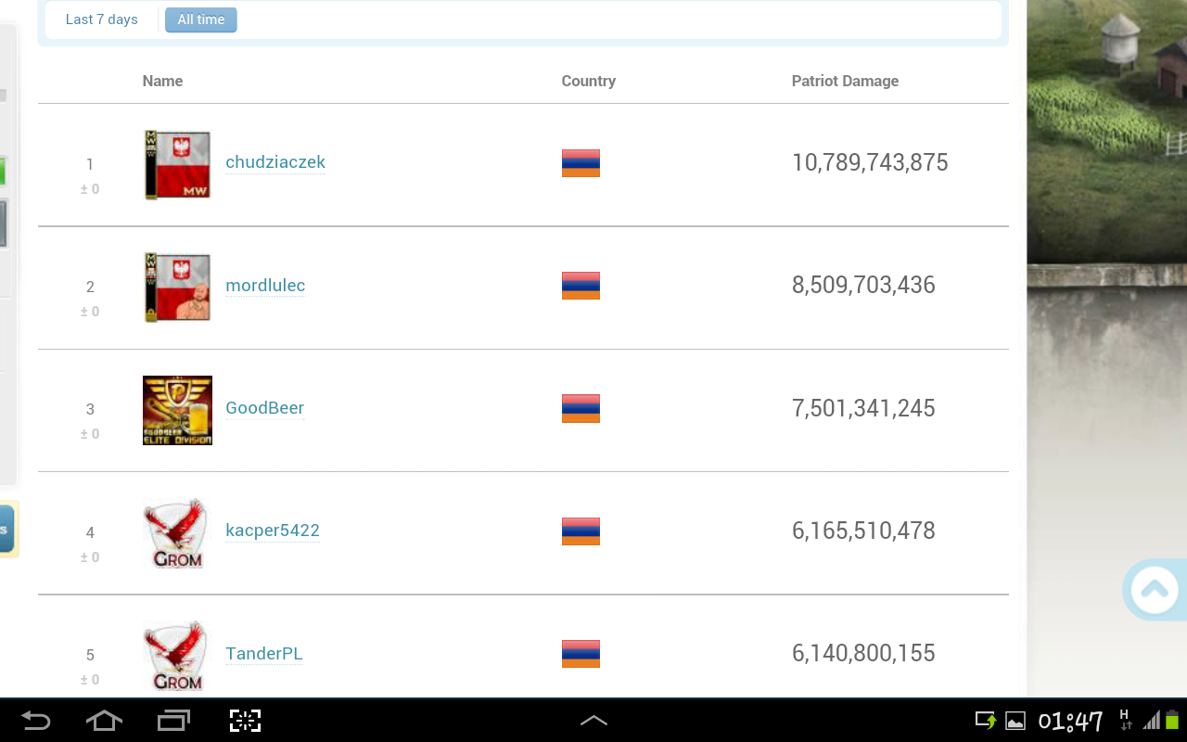
Task: Open GoodBeer's Elite Division avatar
Action: [177, 410]
